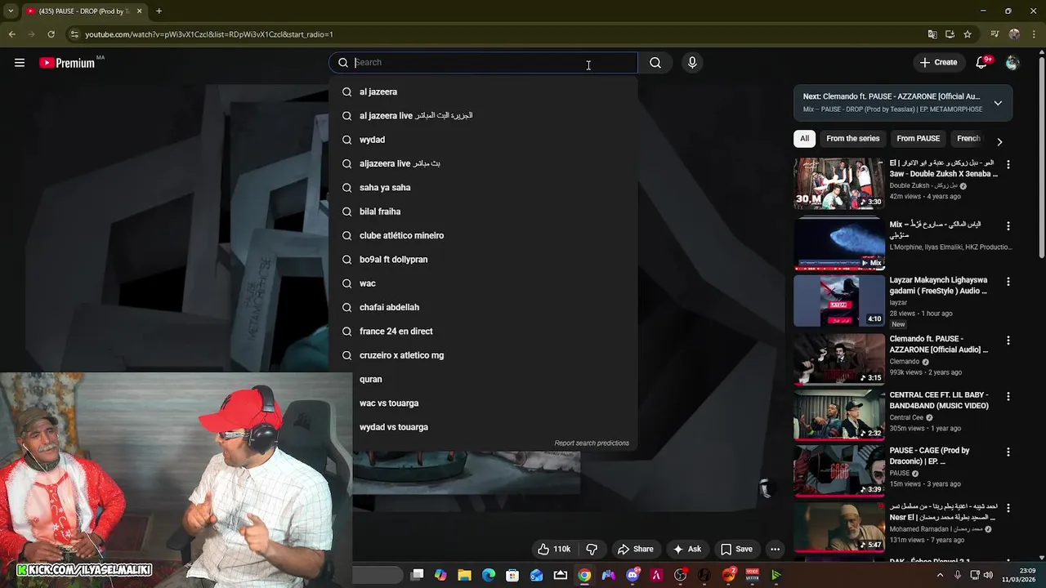The image size is (1046, 588).
Task: Select suggestion "bilal fraiha"
Action: [483, 212]
